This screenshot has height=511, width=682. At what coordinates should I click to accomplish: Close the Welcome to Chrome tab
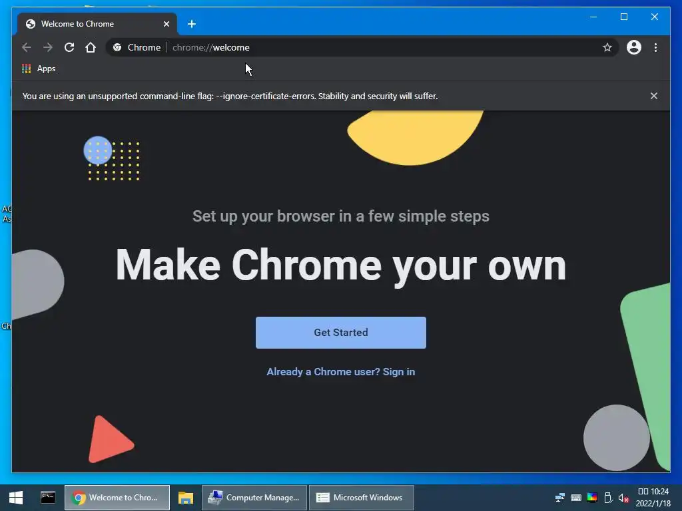166,24
